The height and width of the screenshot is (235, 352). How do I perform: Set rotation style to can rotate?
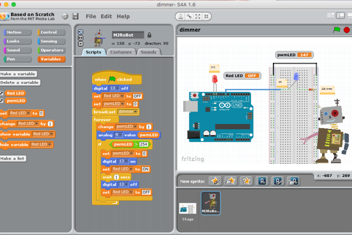80,32
